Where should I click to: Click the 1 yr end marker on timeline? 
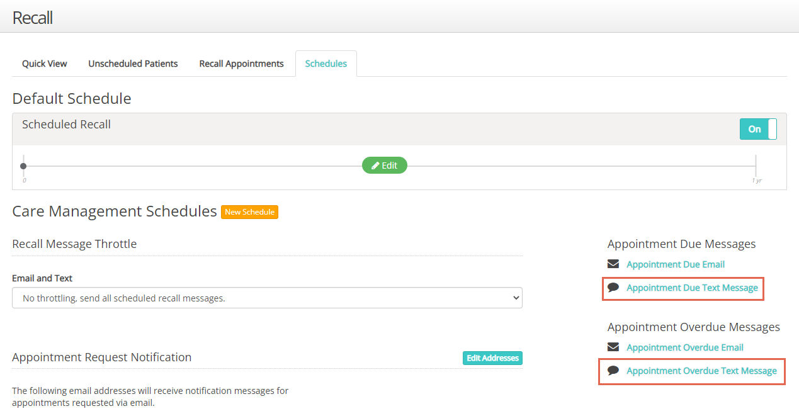(756, 167)
